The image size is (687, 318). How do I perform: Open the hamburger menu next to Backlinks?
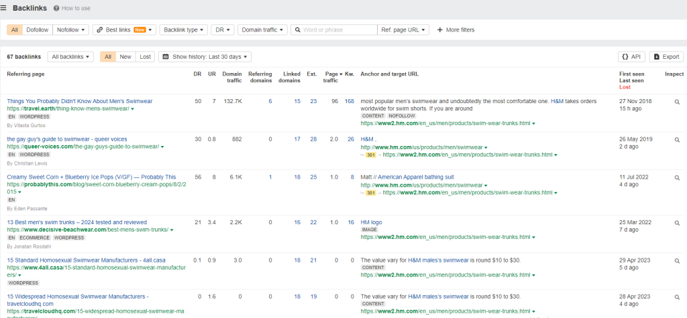[x=4, y=8]
